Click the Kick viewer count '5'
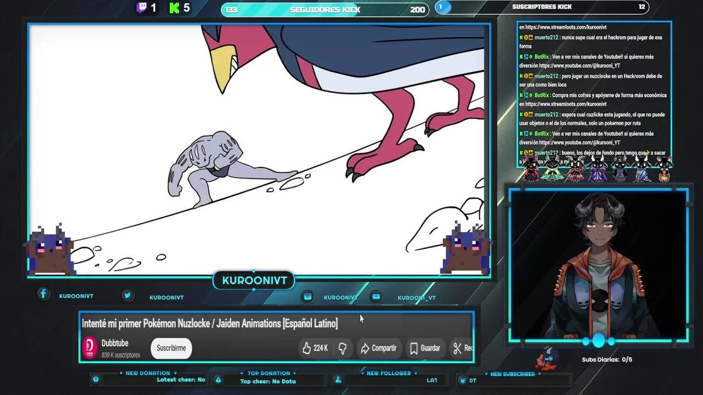703x395 pixels. (x=187, y=8)
